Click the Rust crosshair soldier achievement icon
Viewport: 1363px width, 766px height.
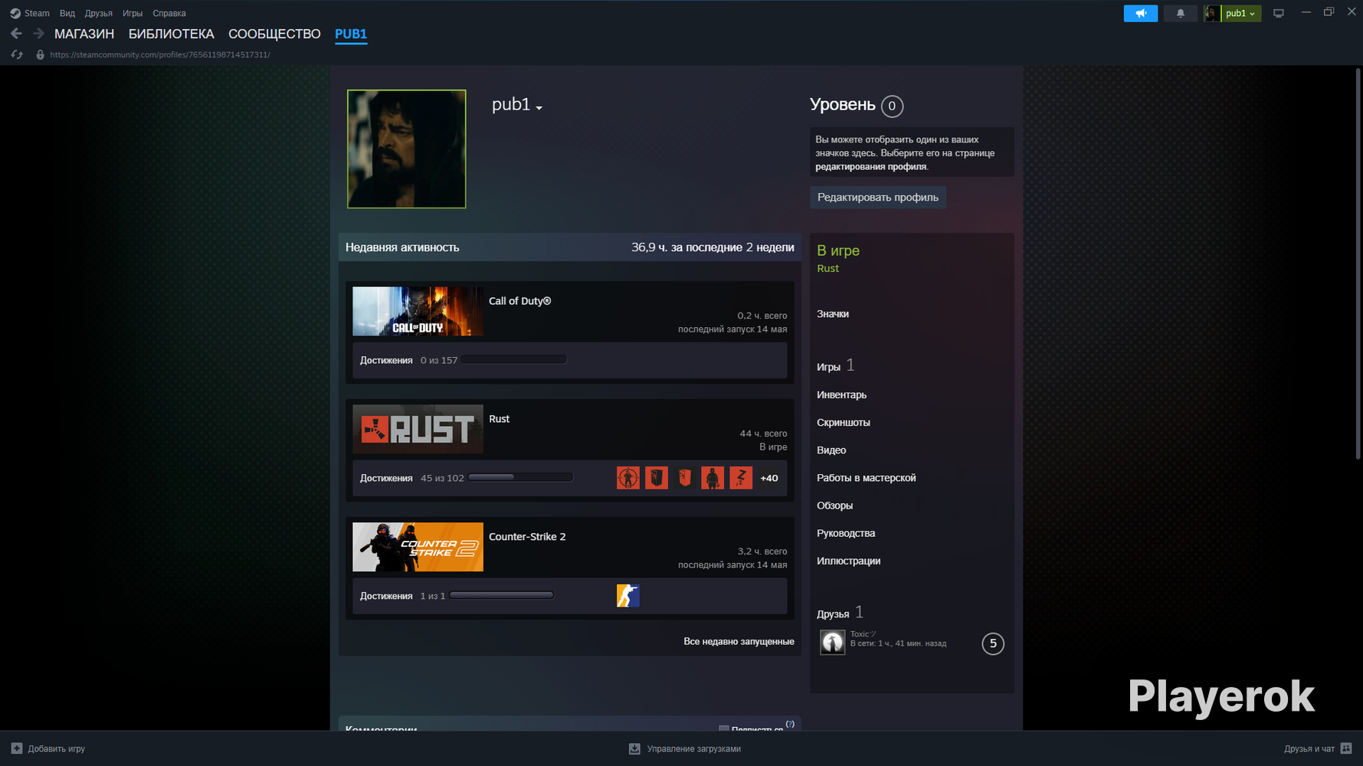628,478
